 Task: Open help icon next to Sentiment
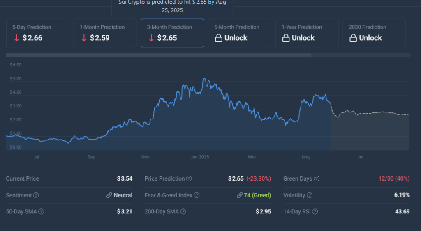(36, 195)
